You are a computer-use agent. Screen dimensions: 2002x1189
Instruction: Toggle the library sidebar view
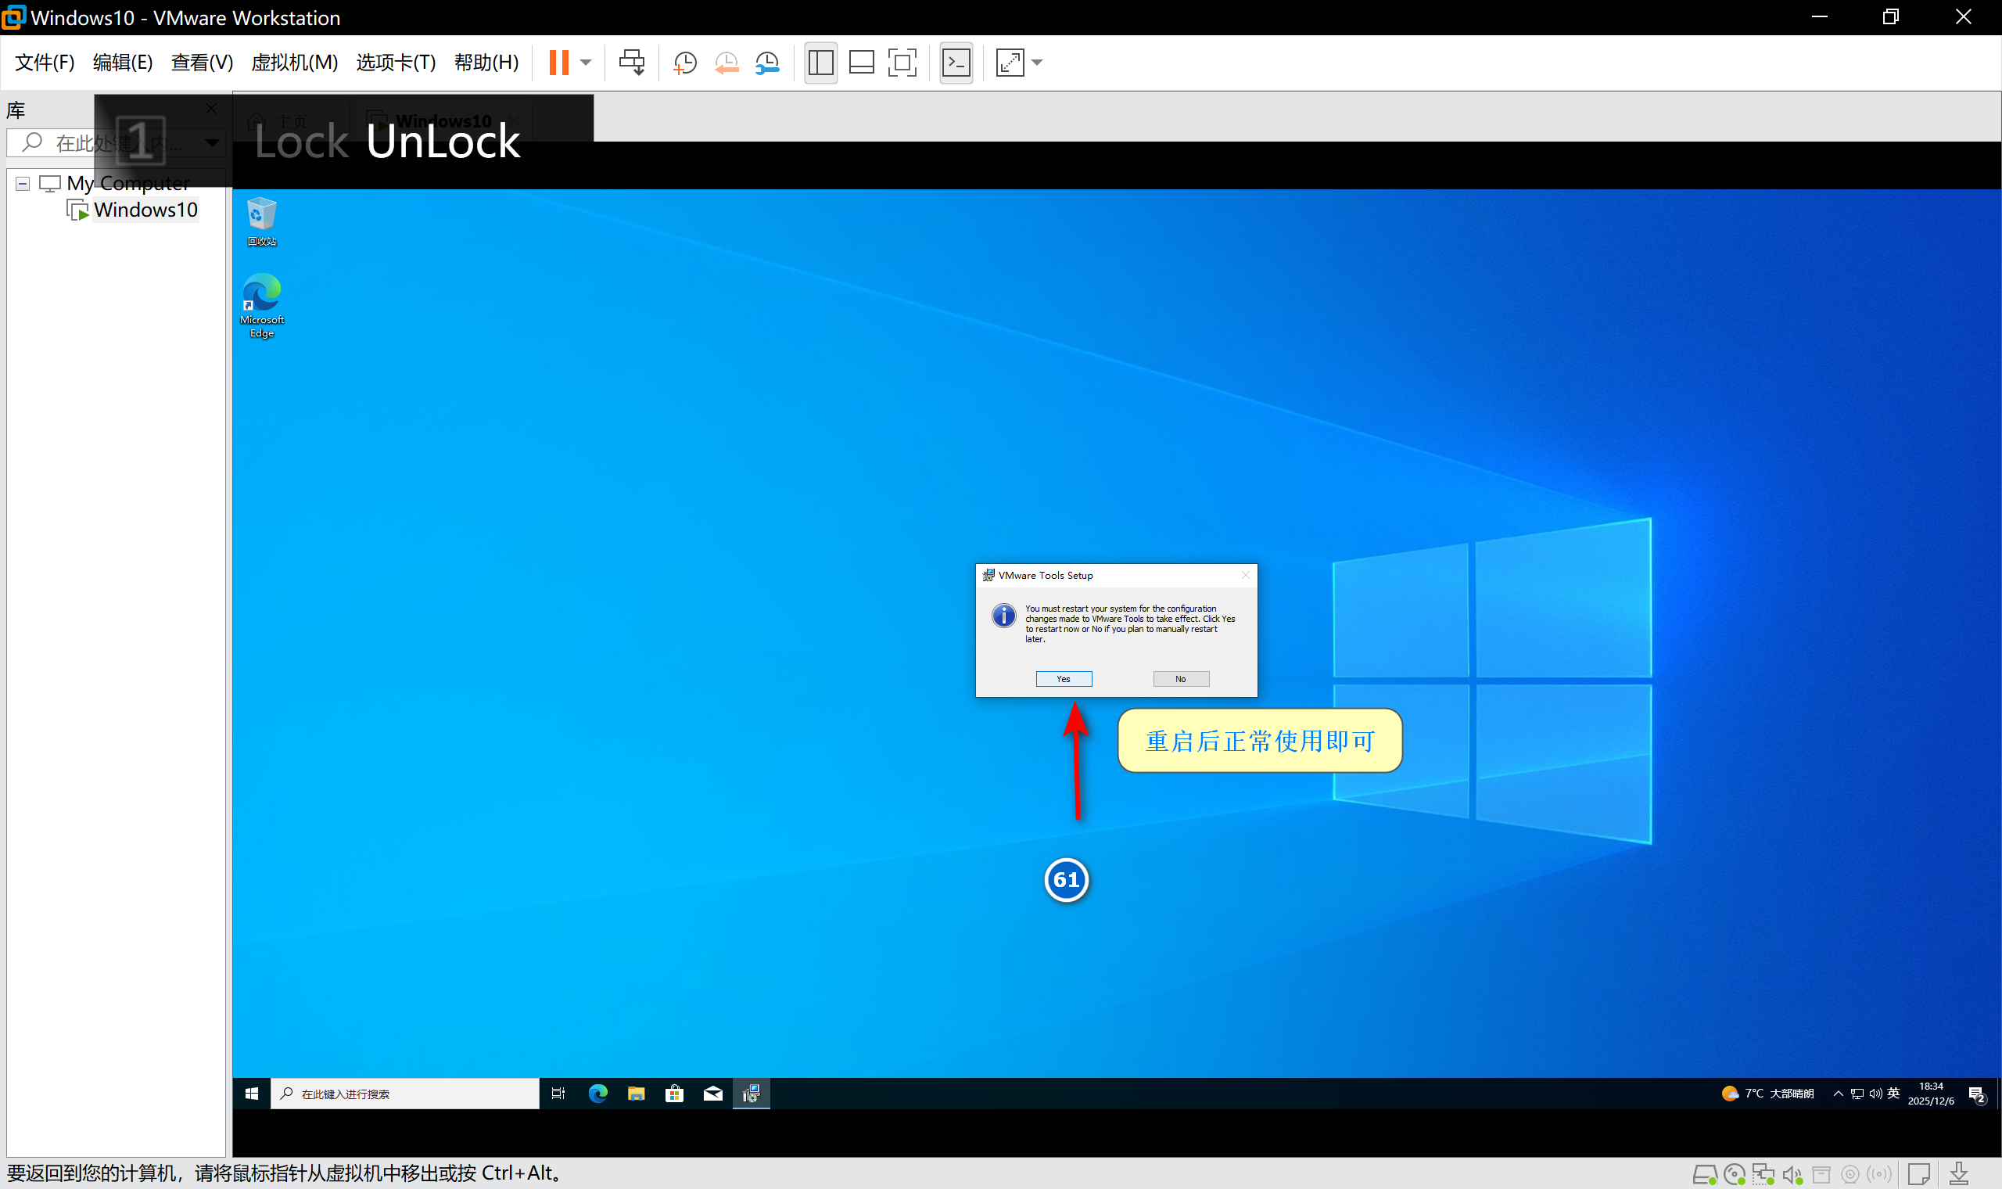click(x=820, y=63)
